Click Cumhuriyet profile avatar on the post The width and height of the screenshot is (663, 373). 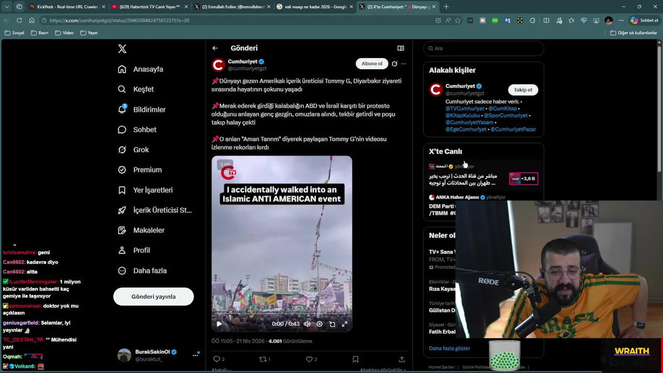[218, 65]
